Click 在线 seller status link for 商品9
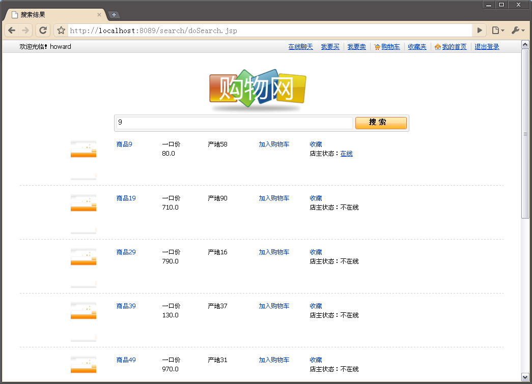The width and height of the screenshot is (532, 384). (x=346, y=154)
